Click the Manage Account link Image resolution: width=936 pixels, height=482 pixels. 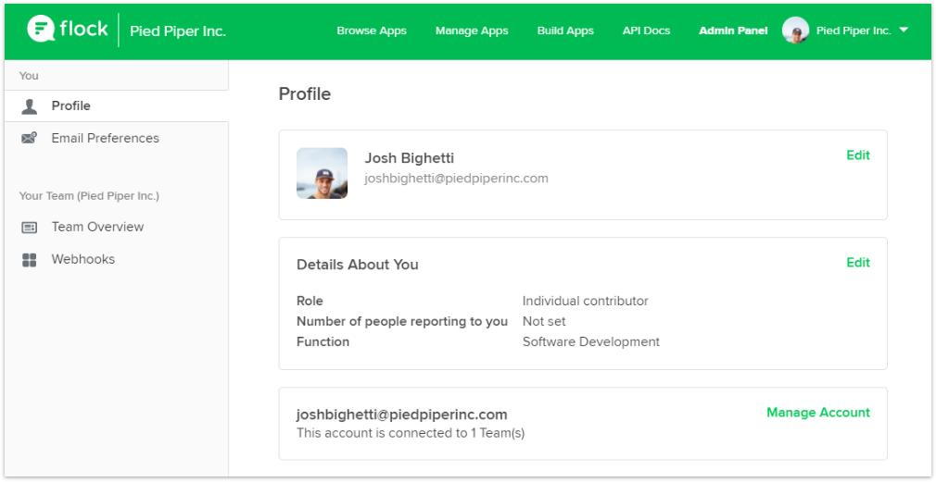[817, 413]
